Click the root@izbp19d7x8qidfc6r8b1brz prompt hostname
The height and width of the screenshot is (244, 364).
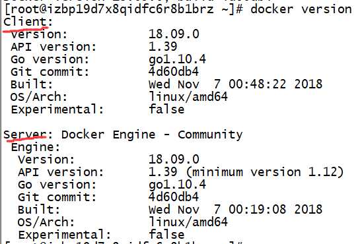pyautogui.click(x=111, y=10)
